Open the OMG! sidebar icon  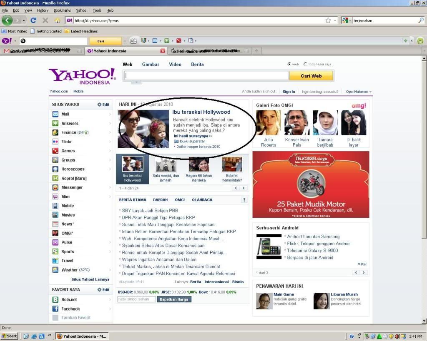pyautogui.click(x=55, y=233)
